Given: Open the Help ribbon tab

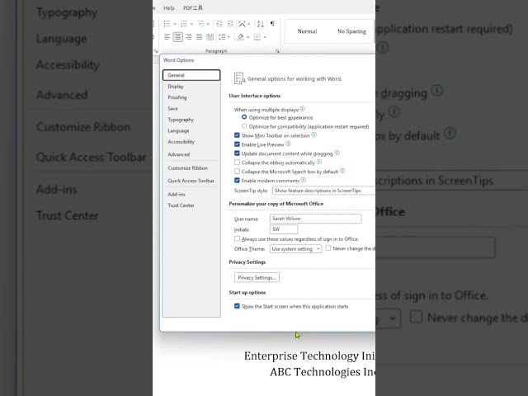Looking at the screenshot, I should pyautogui.click(x=169, y=8).
